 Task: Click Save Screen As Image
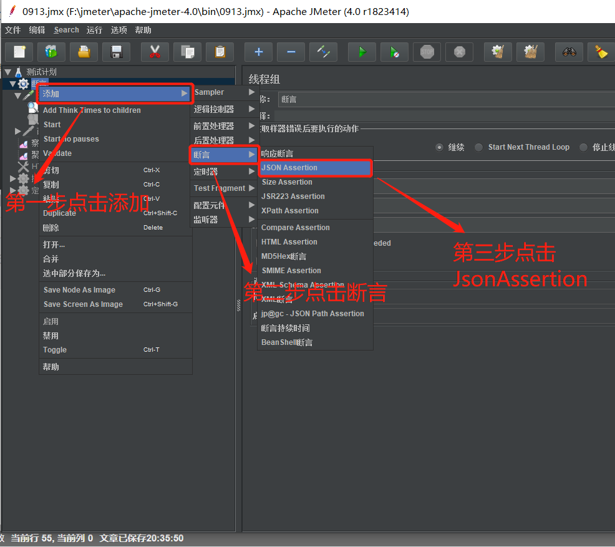tap(115, 304)
